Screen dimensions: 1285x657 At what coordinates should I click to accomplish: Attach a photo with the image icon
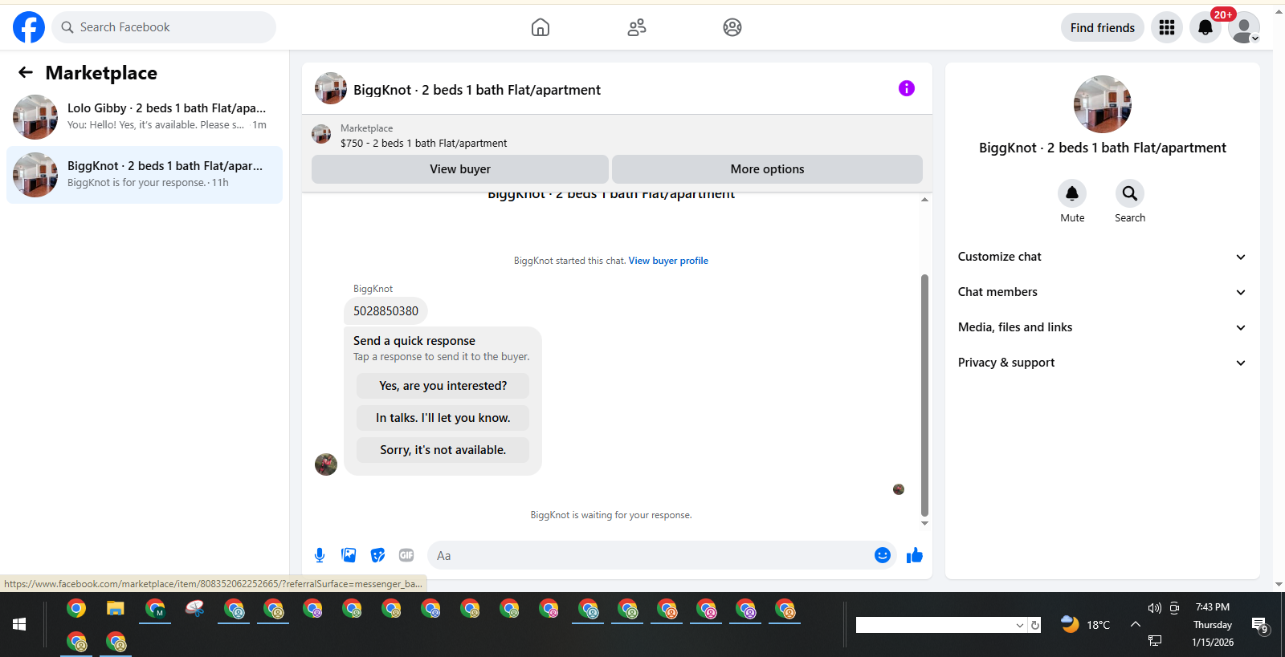pos(349,555)
